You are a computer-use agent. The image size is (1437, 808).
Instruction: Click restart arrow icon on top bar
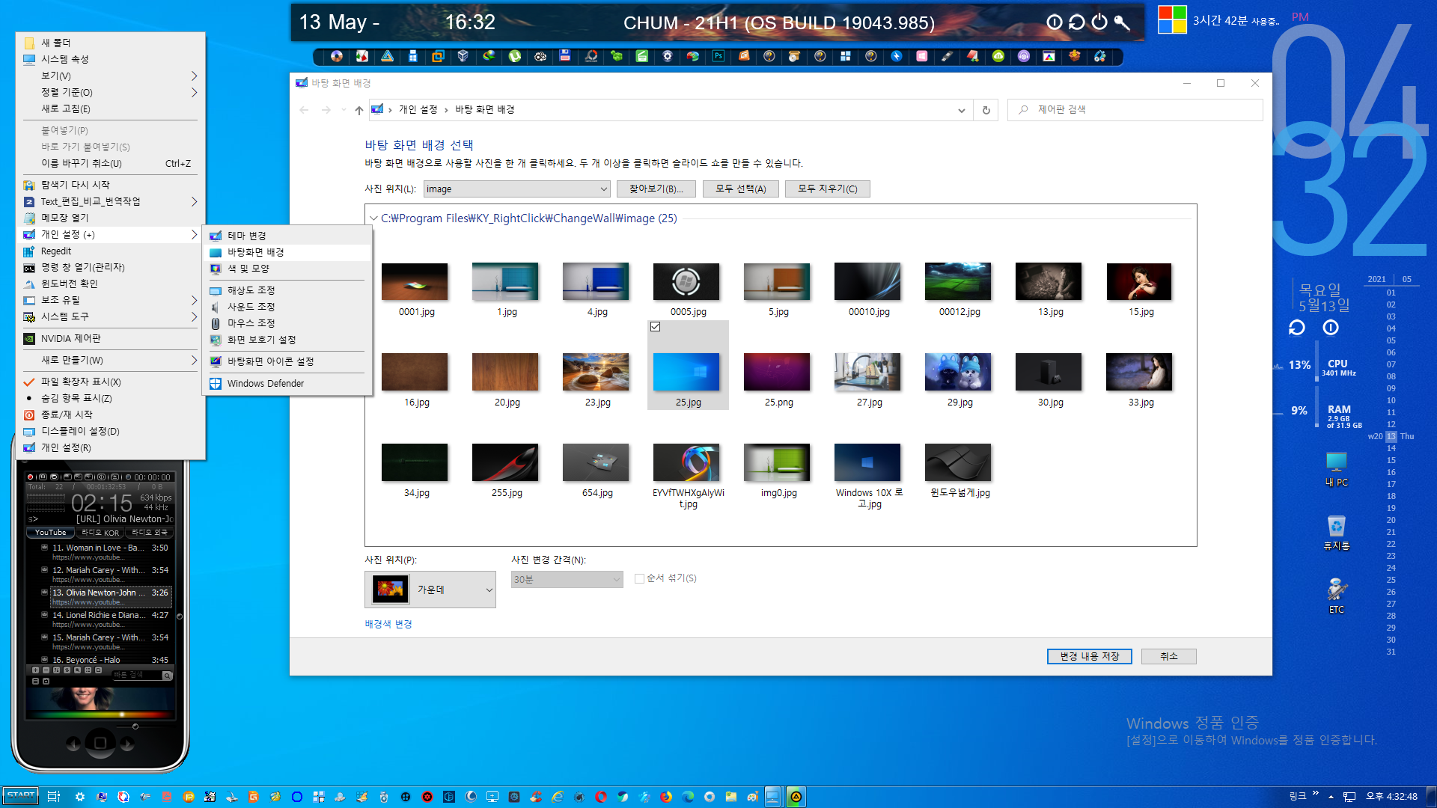point(1076,22)
